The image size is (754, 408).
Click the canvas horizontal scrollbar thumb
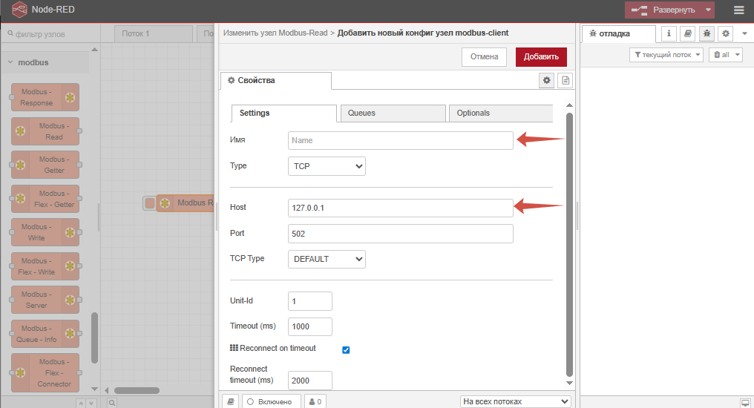137,391
